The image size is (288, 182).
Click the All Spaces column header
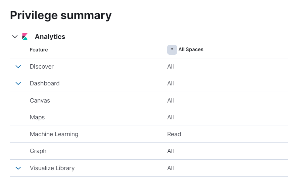tap(191, 49)
